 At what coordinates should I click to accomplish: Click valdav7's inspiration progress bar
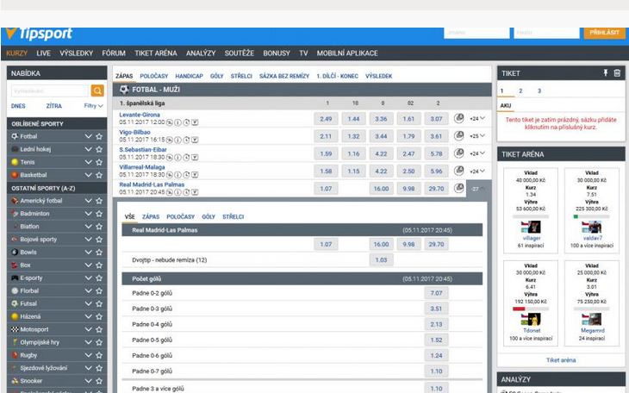coord(592,216)
